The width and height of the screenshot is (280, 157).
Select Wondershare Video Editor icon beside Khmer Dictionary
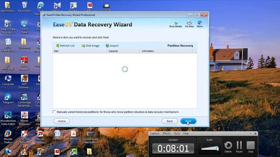coord(8,119)
